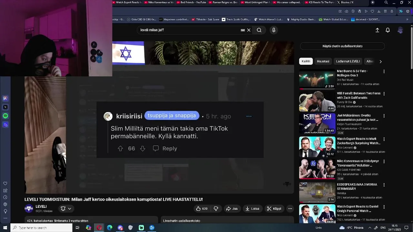
Task: Open options for EEDDSPEAKS video
Action: [384, 185]
